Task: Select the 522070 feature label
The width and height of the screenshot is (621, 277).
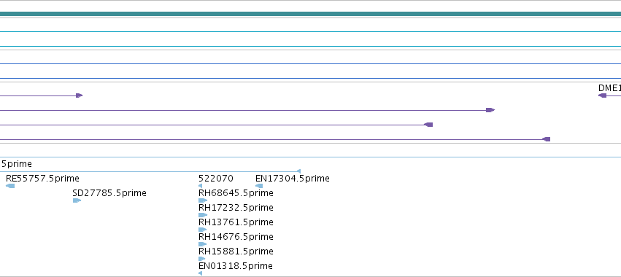Action: coord(216,179)
